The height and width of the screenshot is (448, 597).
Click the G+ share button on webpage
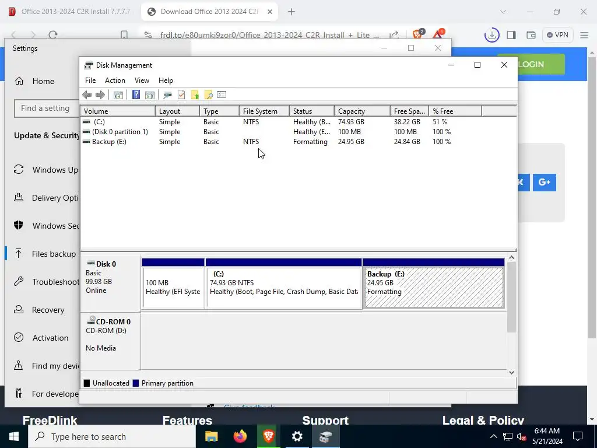coord(545,183)
